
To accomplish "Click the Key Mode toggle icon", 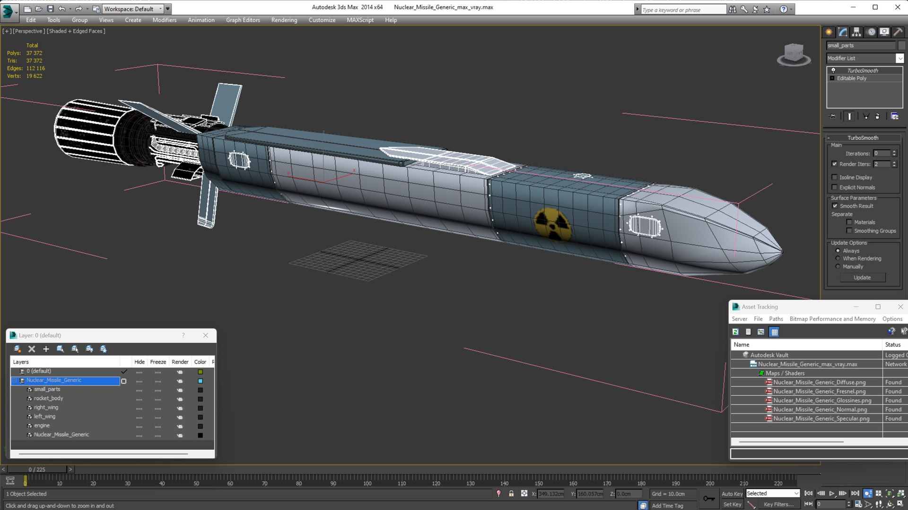I will (x=808, y=504).
